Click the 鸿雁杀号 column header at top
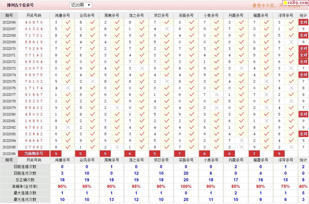Image resolution: width=309 pixels, height=204 pixels. [62, 15]
